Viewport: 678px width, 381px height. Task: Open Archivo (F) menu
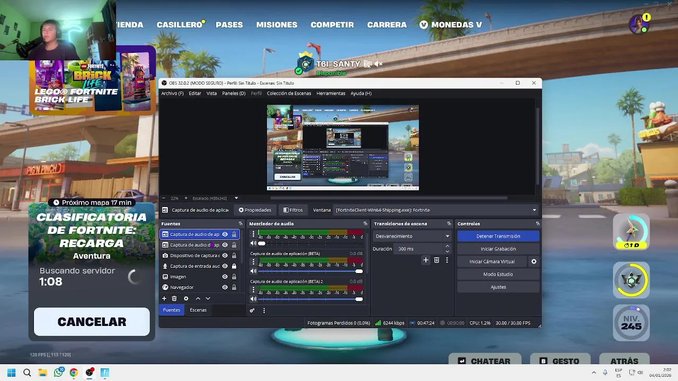[172, 93]
